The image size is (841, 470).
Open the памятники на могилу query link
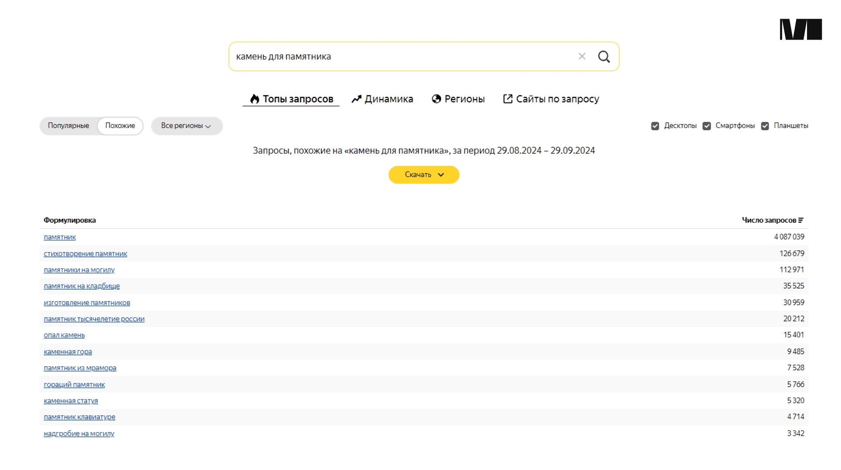point(79,270)
